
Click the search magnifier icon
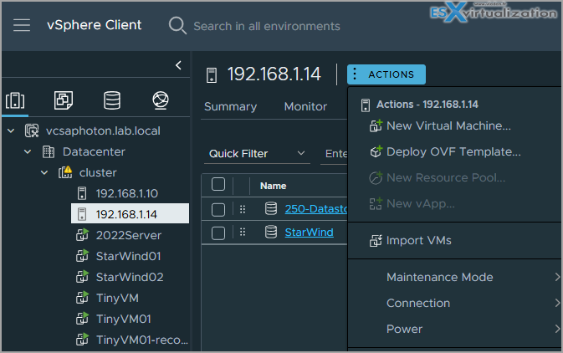point(177,25)
